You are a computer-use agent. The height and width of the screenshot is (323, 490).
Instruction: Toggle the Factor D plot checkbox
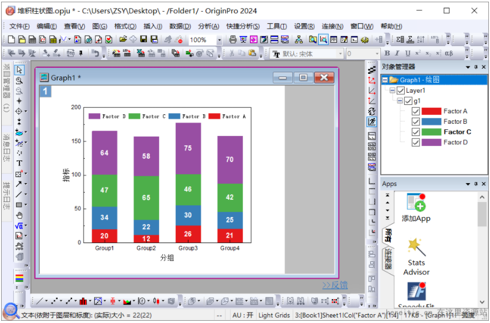coord(415,143)
